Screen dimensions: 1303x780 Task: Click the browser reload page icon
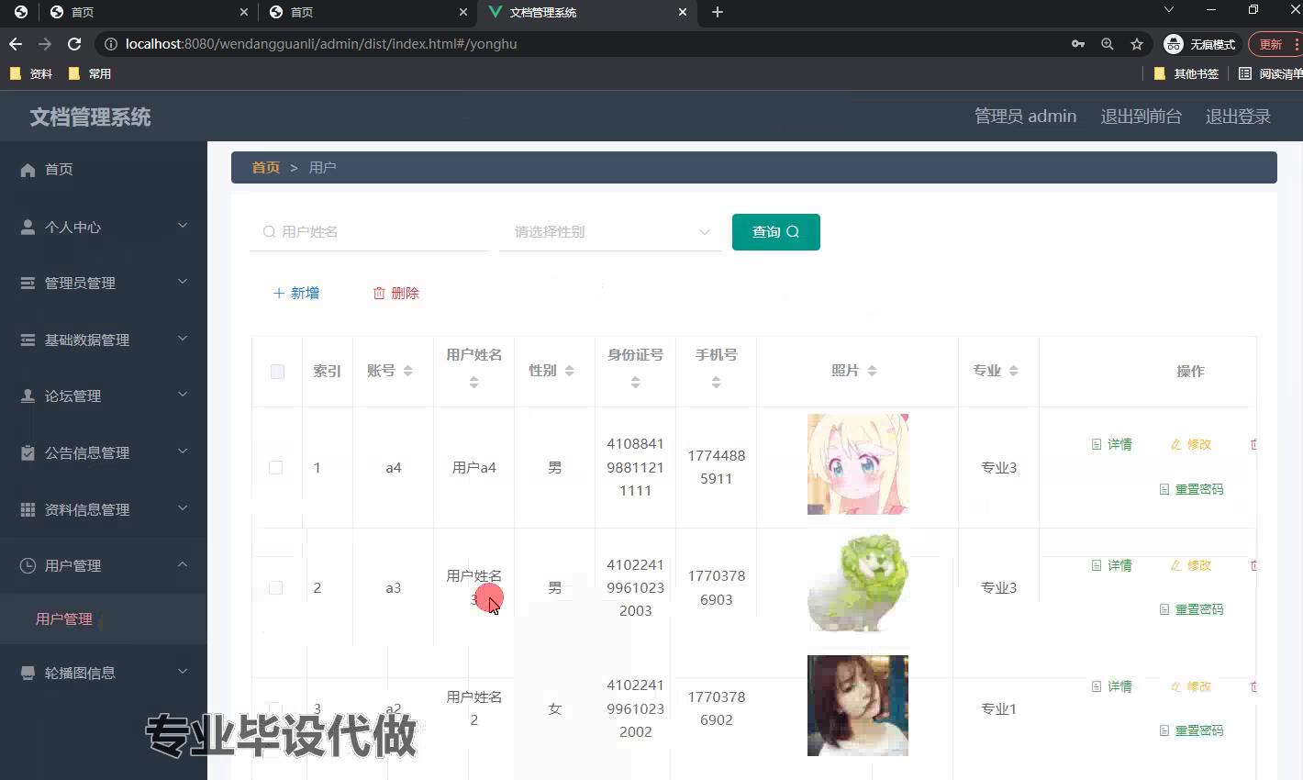pos(74,44)
